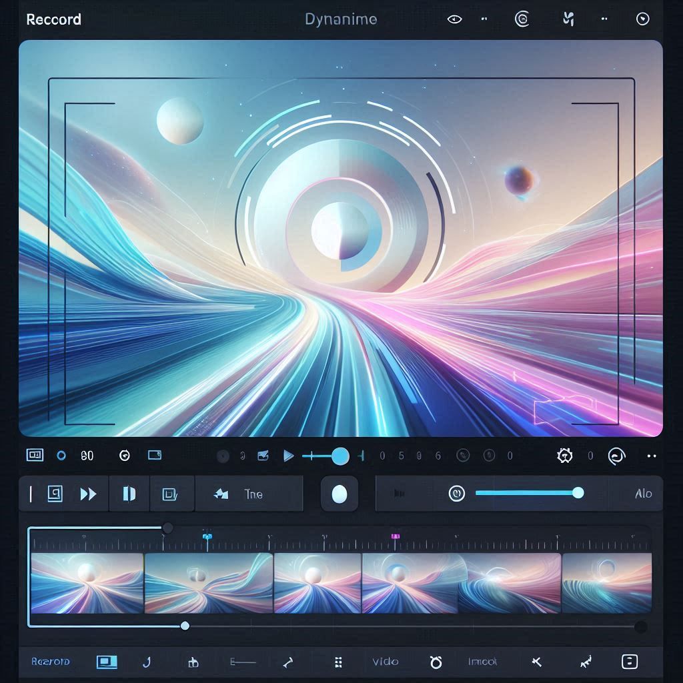Click the play triangle in control row
683x683 pixels.
click(288, 456)
